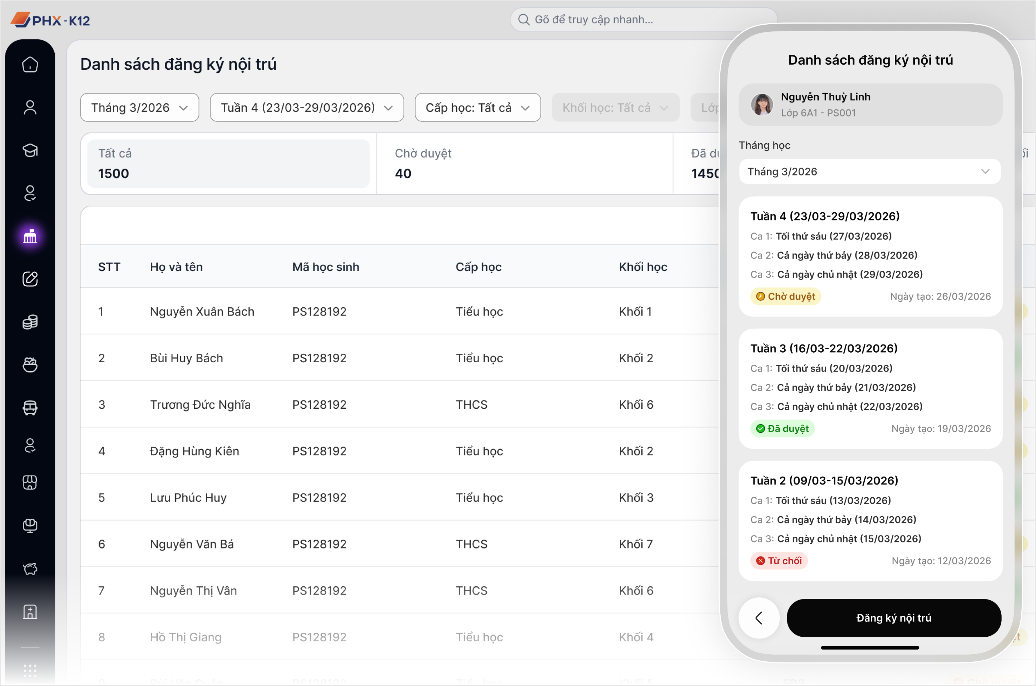Click the Chờ duyệt status badge
Screen dimensions: 1036x686
786,297
